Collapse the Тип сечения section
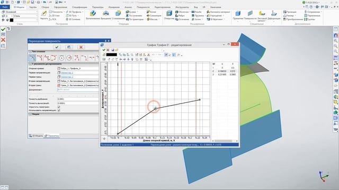Screen dimensions: 339x190 (x=30, y=52)
